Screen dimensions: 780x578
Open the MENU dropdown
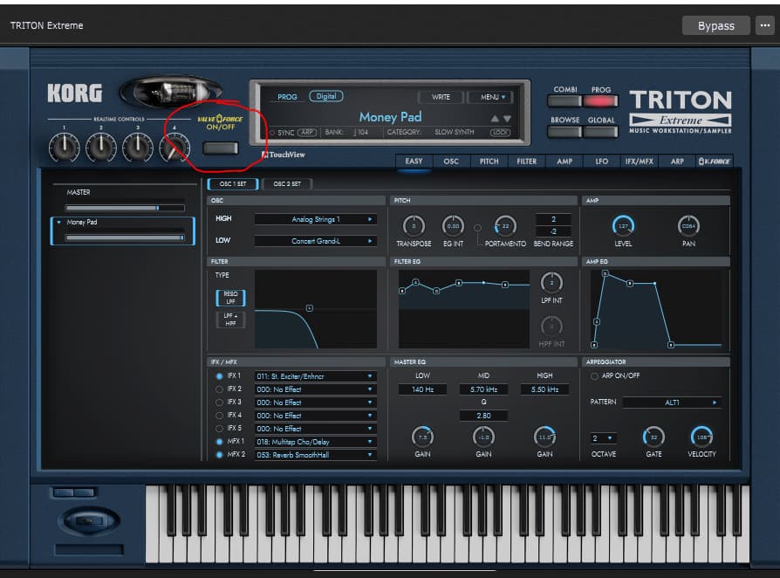(492, 97)
